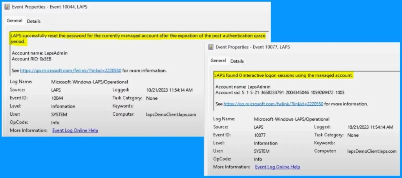The image size is (402, 178).
Task: Click OpCode value Info in Event 10044
Action: pyautogui.click(x=55, y=123)
